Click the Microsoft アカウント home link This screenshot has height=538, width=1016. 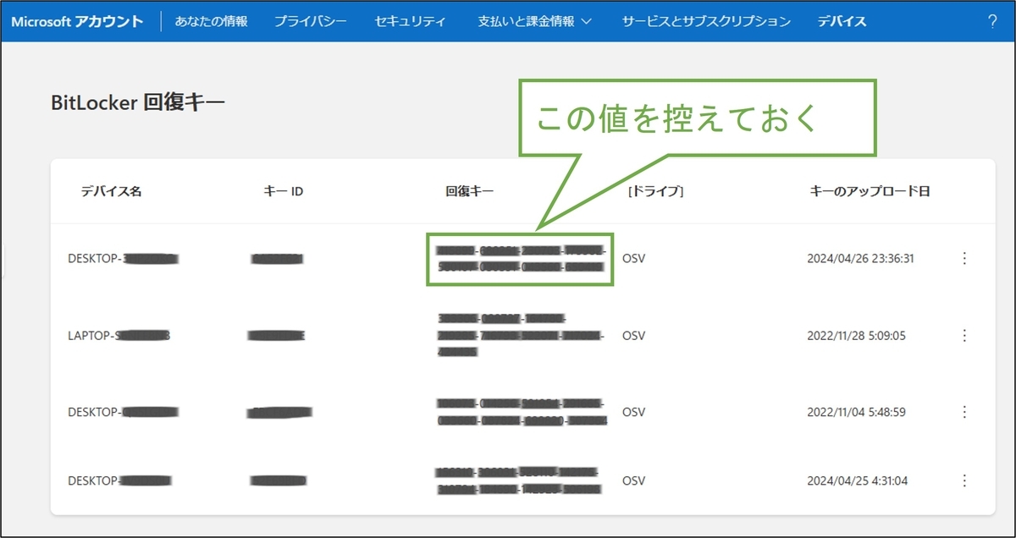pyautogui.click(x=77, y=21)
